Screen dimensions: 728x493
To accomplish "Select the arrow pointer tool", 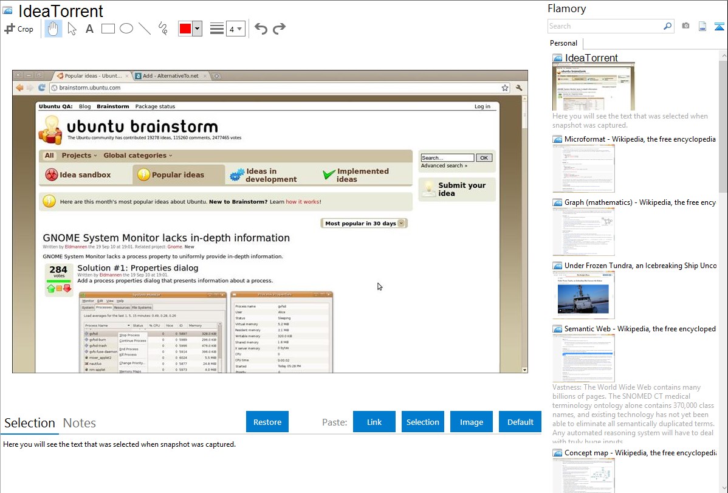I will [x=72, y=29].
